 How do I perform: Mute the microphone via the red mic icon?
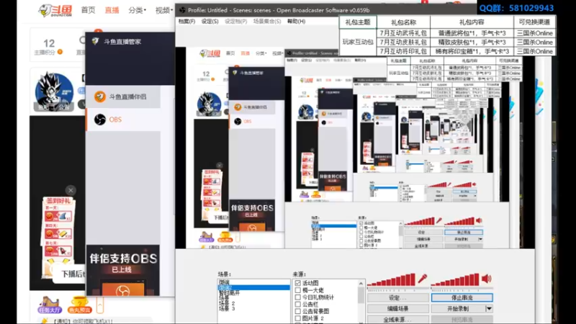pyautogui.click(x=423, y=279)
